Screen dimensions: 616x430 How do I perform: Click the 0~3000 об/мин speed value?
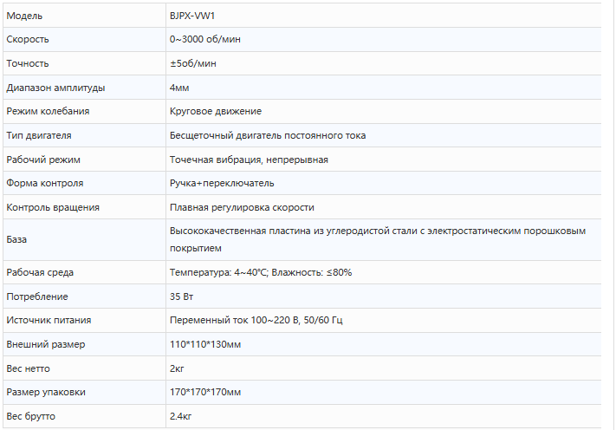pyautogui.click(x=205, y=39)
